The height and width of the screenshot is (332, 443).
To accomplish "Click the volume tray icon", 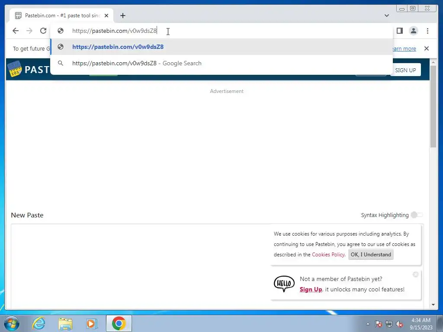I will [x=399, y=324].
